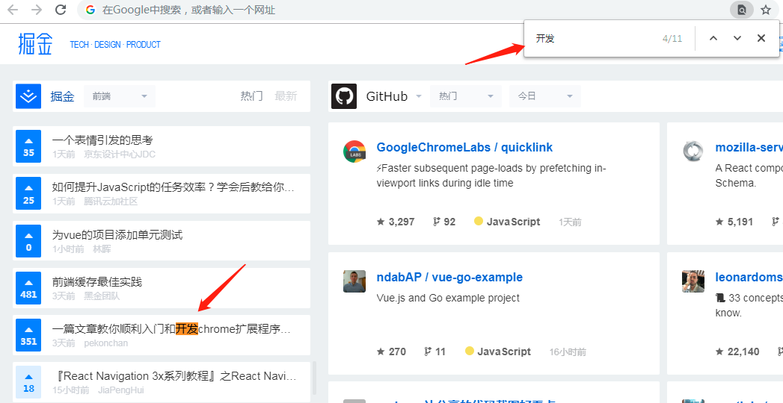Viewport: 783px width, 403px height.
Task: Jump to the previous find match
Action: (x=713, y=38)
